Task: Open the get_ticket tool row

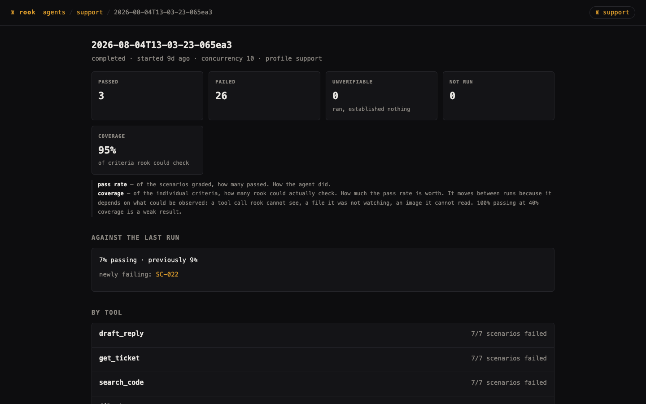Action: [323, 360]
